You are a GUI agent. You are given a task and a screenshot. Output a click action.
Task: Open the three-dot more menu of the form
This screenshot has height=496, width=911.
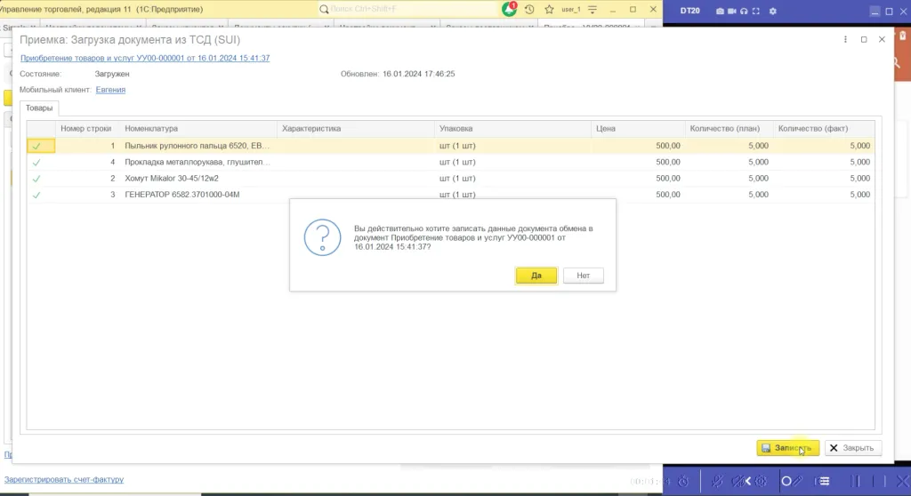845,39
